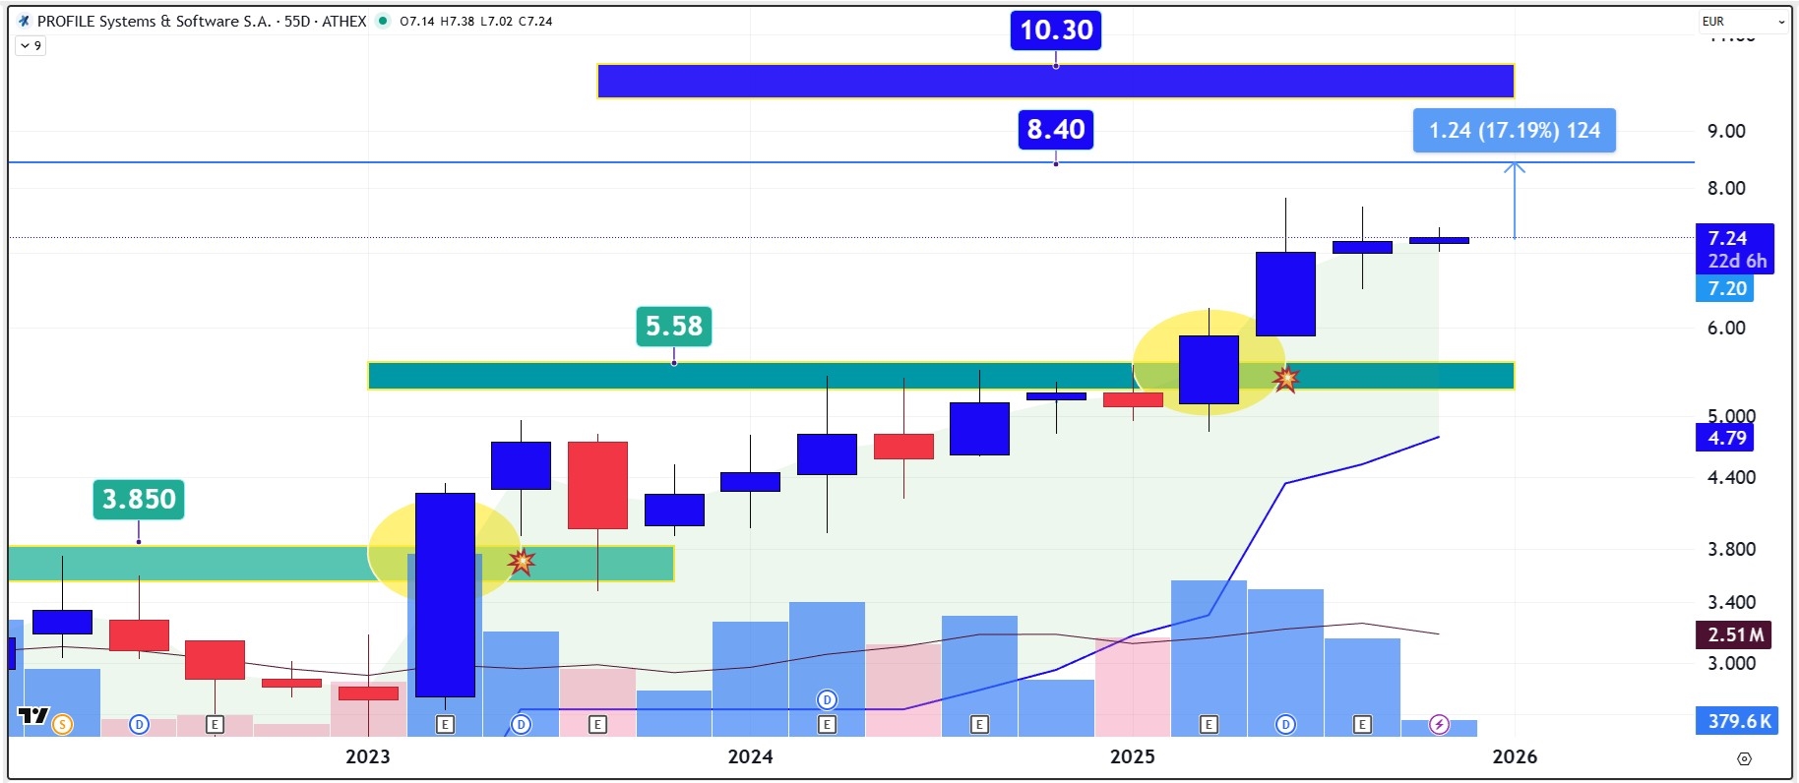Image resolution: width=1799 pixels, height=783 pixels.
Task: Open chart settings gear icon
Action: [x=1744, y=758]
